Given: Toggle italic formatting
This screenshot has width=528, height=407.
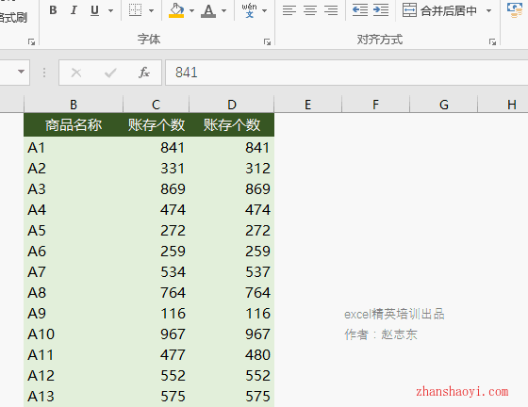Looking at the screenshot, I should point(74,10).
